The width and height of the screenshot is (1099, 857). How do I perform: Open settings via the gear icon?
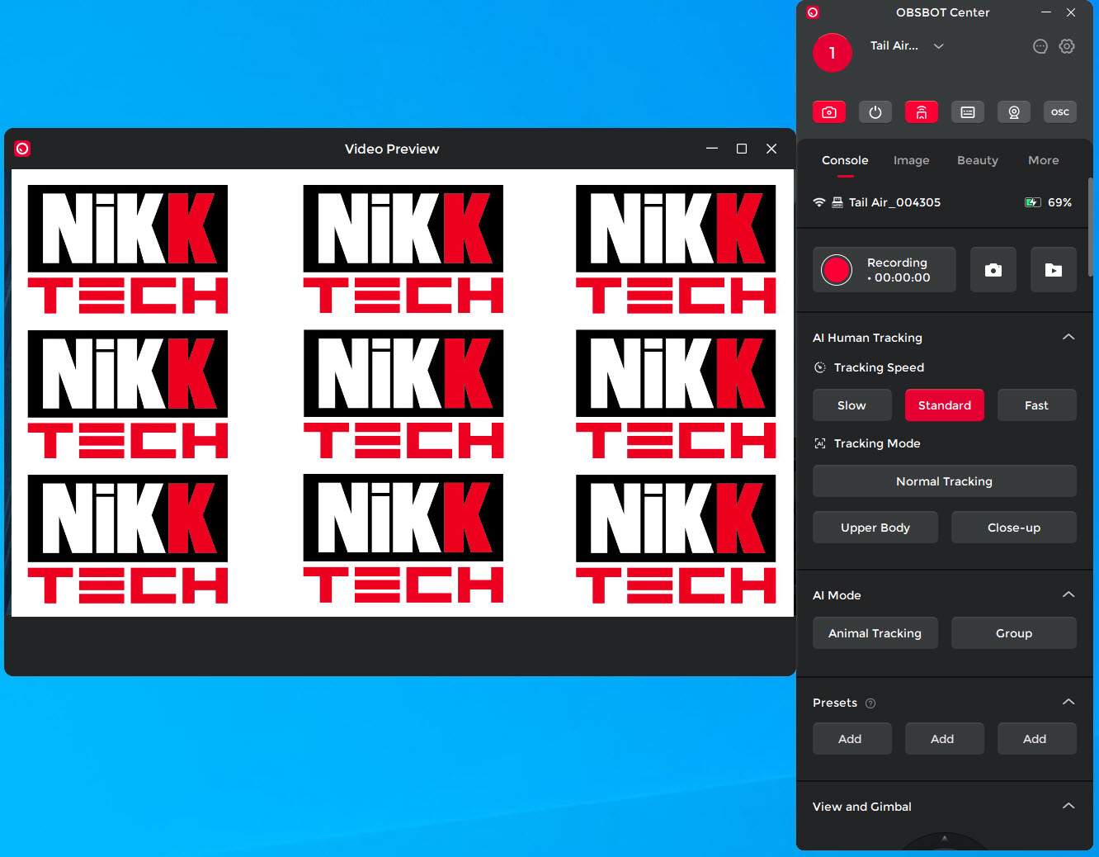(x=1067, y=46)
